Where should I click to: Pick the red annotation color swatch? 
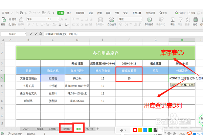pyautogui.click(x=135, y=130)
